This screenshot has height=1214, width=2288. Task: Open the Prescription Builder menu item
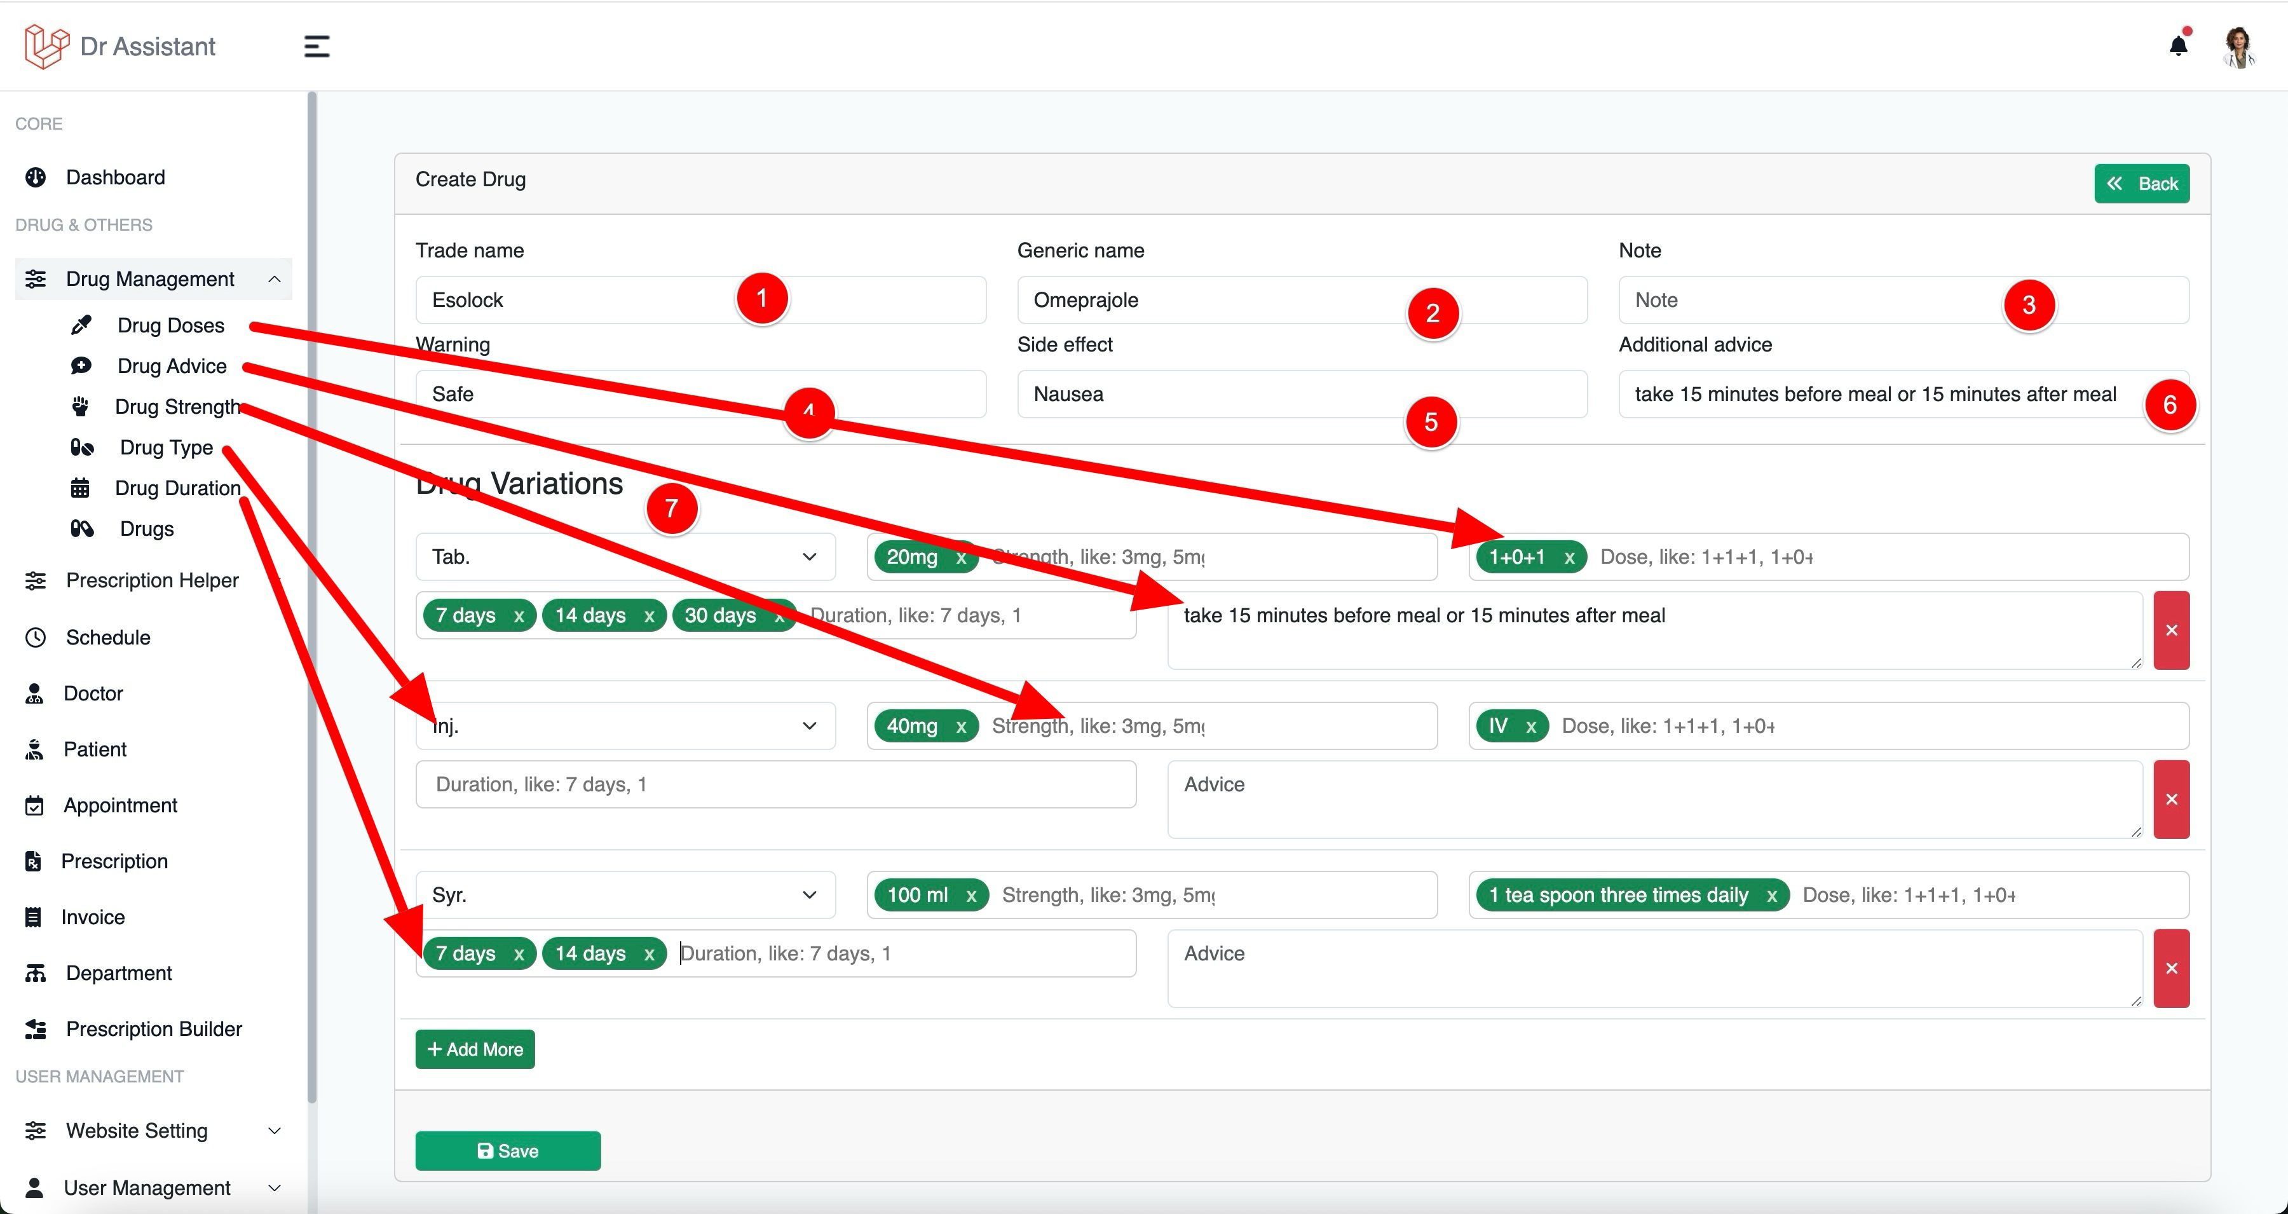pos(153,1029)
